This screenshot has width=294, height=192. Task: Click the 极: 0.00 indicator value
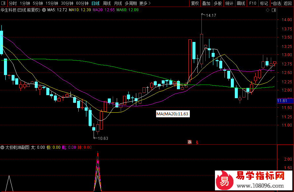(x=54, y=147)
